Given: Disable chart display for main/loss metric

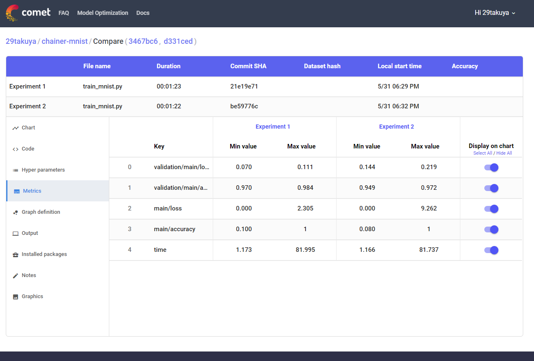Looking at the screenshot, I should tap(491, 209).
